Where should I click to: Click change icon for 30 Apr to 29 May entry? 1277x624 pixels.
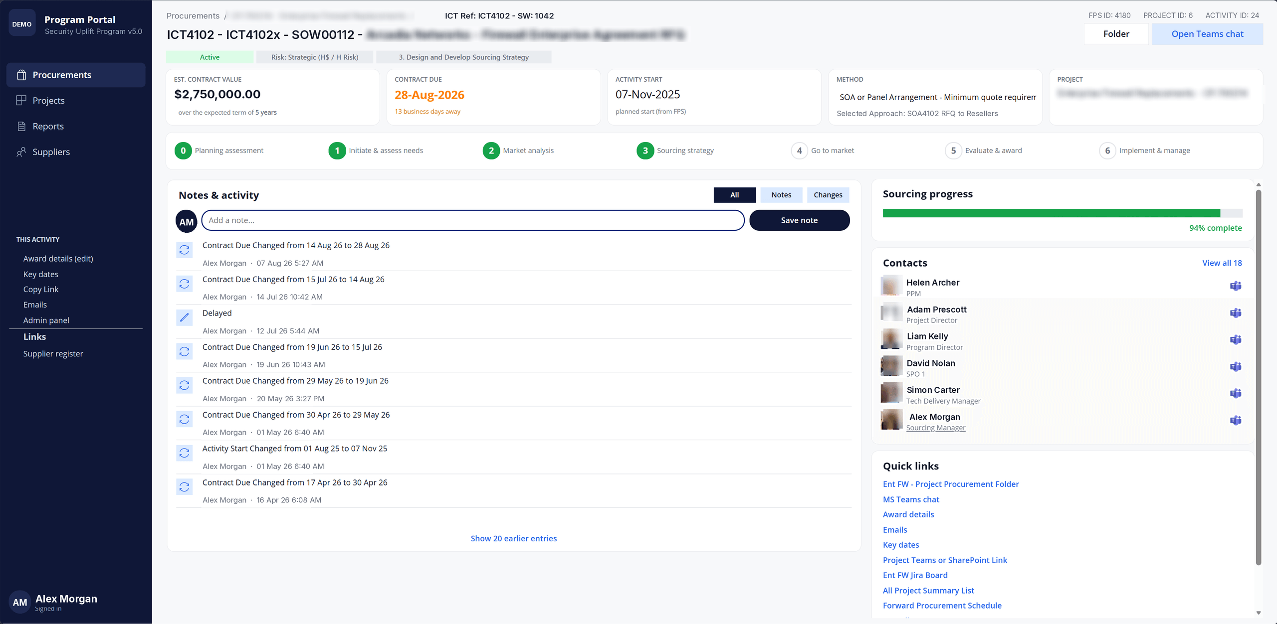coord(185,419)
